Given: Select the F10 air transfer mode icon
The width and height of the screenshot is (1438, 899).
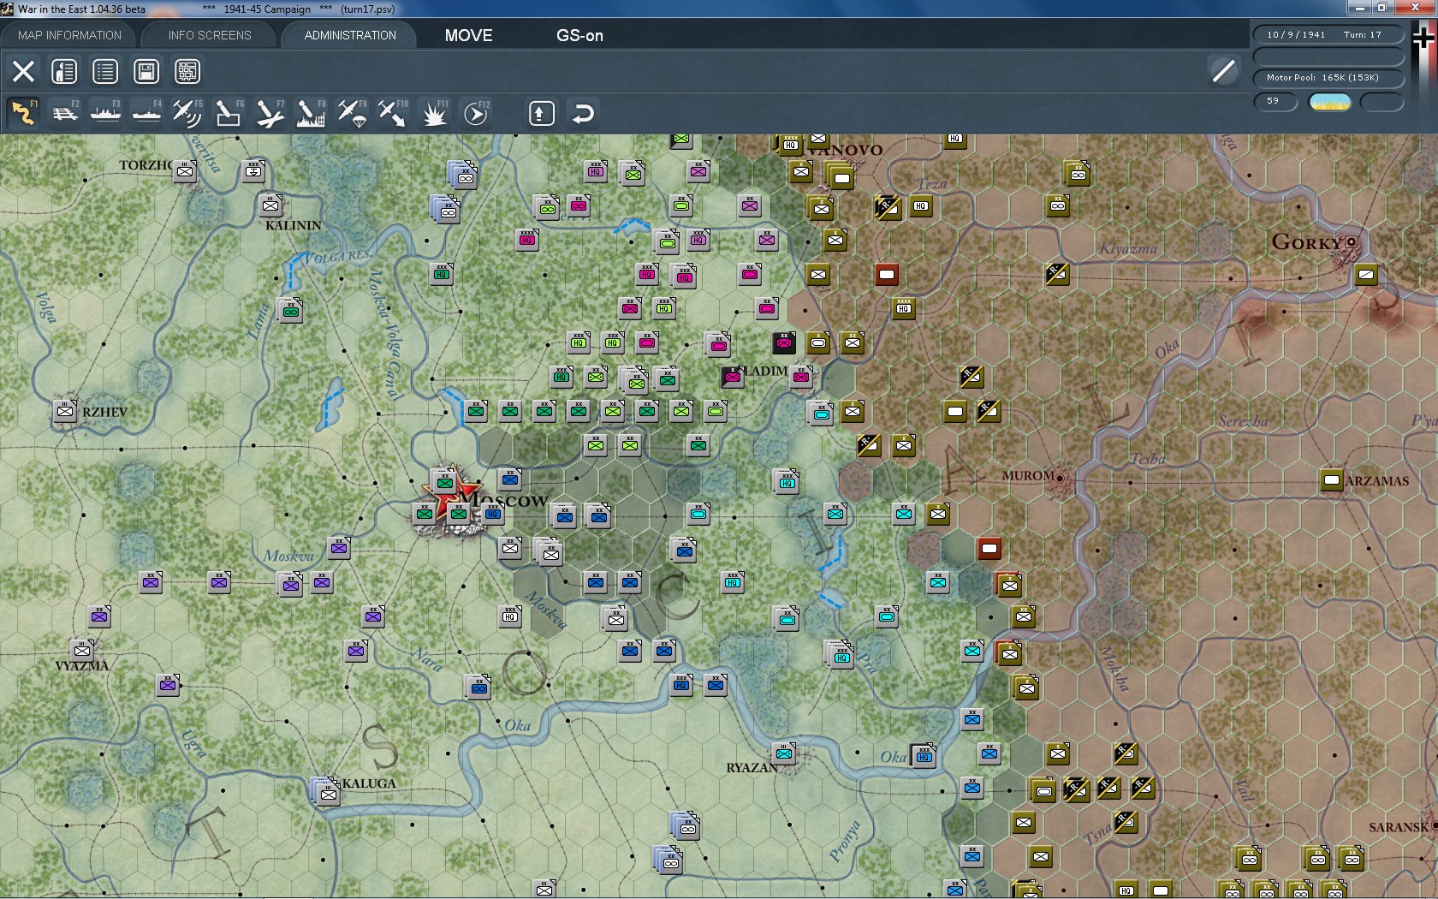Looking at the screenshot, I should click(393, 113).
